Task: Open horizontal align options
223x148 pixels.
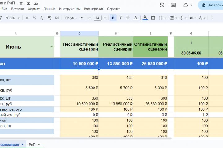Action: pos(173,18)
